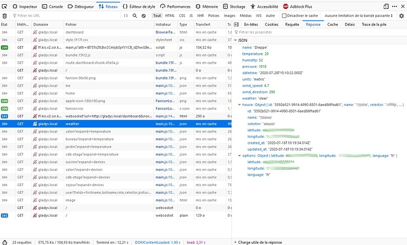
Task: Sort by the Type column header
Action: pos(186,24)
